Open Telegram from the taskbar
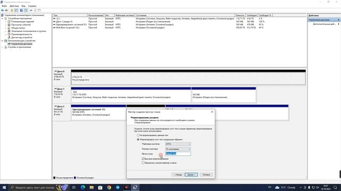The image size is (341, 191). click(118, 187)
